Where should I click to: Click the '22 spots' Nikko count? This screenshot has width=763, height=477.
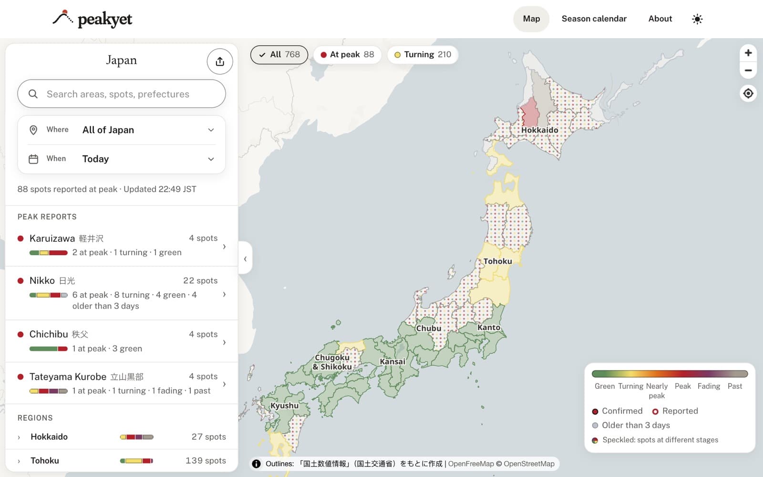[x=200, y=280]
